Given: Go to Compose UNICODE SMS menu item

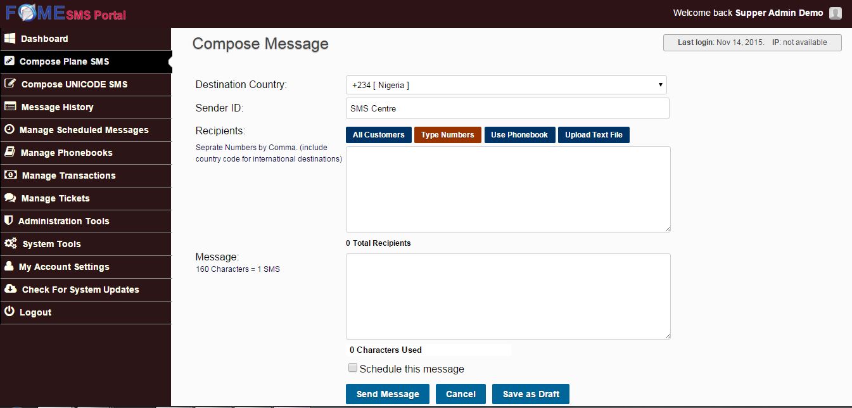Looking at the screenshot, I should 86,84.
